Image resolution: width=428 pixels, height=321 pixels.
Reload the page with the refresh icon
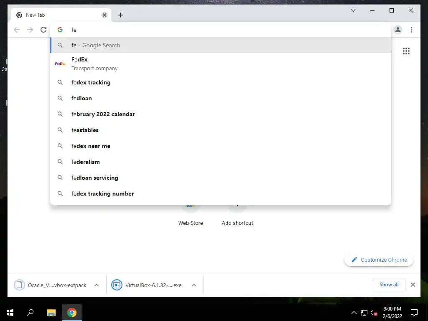click(43, 30)
